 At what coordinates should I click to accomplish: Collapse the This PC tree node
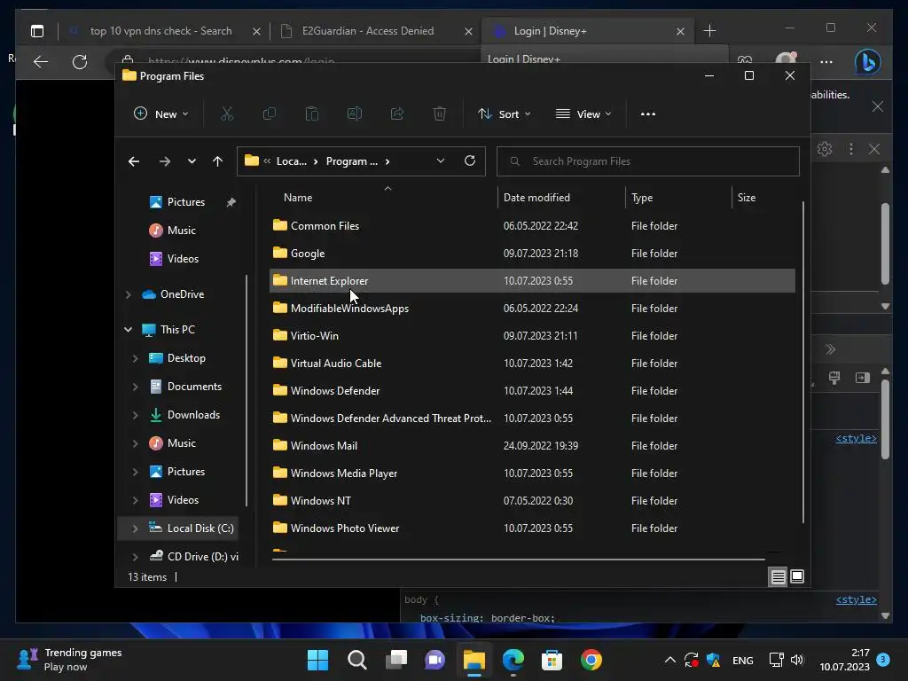click(128, 330)
